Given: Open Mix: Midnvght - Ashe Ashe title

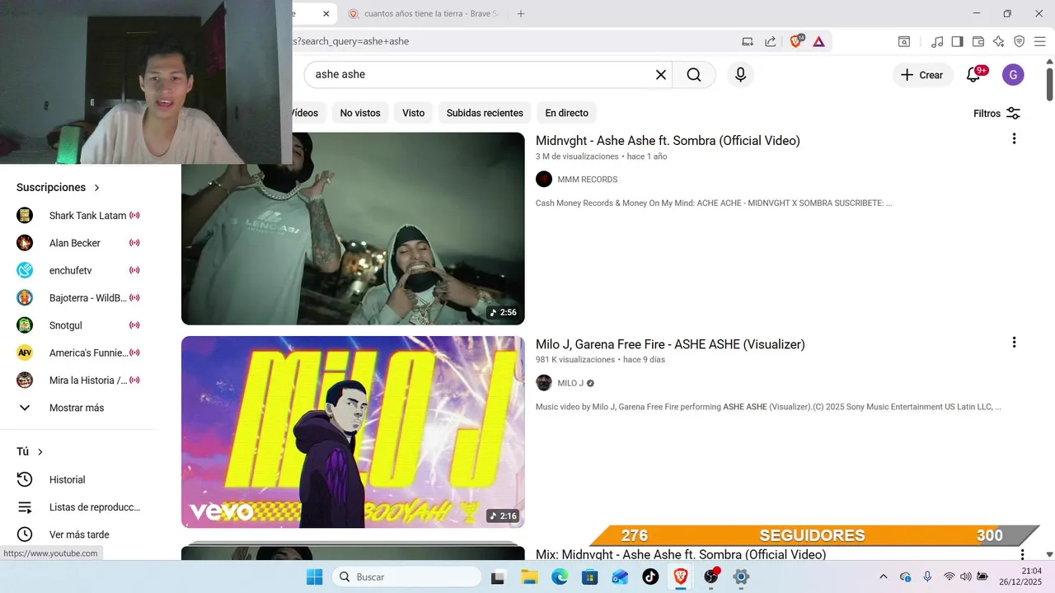Looking at the screenshot, I should 681,554.
